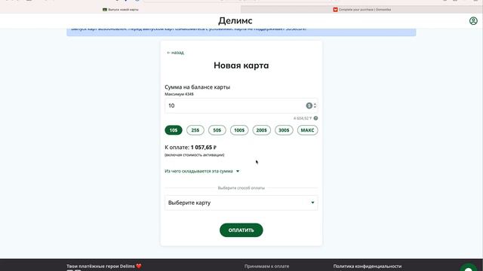Switch to 'Complete your purchase' browser tab

click(x=362, y=10)
